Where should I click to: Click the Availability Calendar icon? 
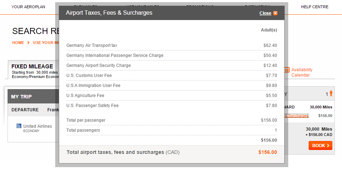point(287,70)
